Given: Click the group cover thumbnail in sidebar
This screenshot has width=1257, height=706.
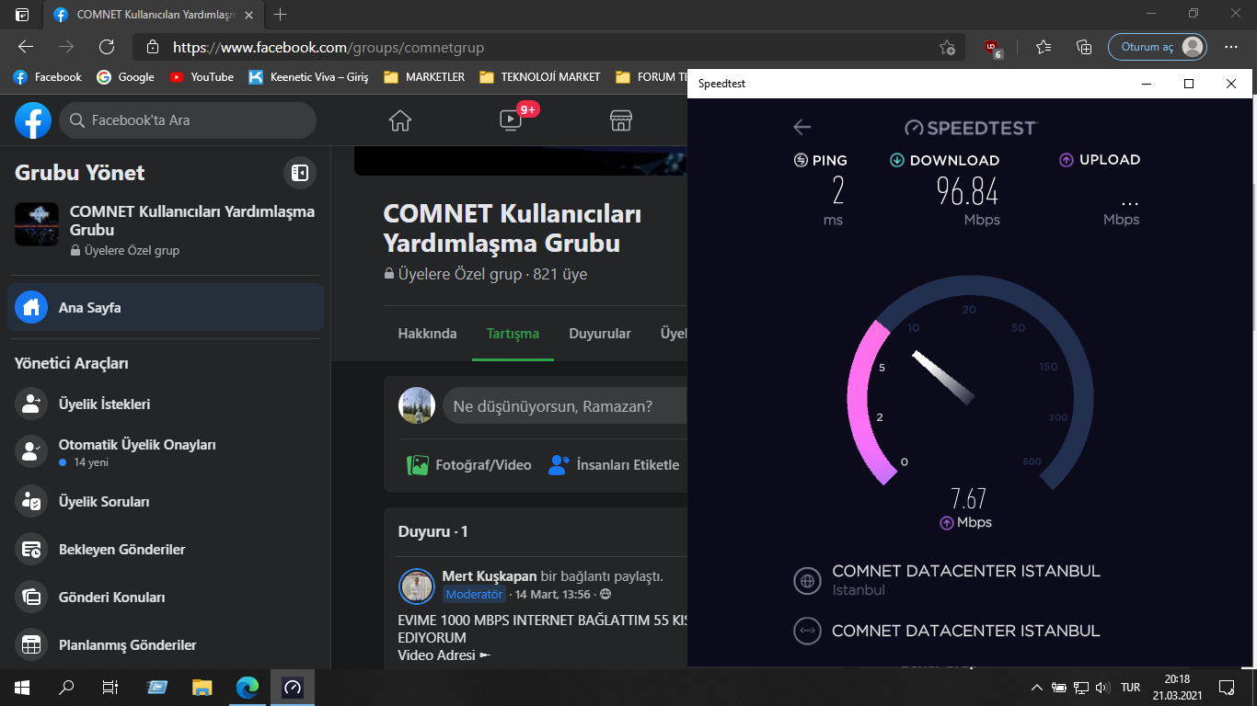Looking at the screenshot, I should (37, 224).
